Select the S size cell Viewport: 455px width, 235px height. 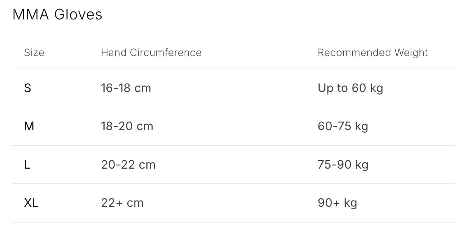point(28,88)
